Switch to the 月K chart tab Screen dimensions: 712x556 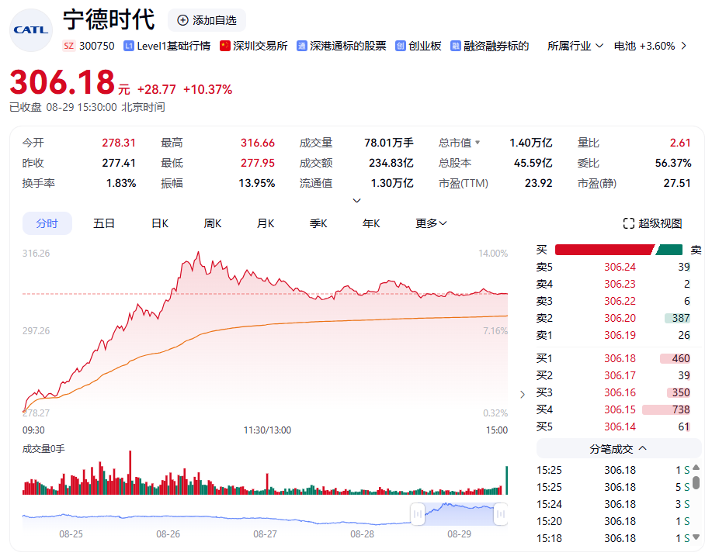[x=266, y=223]
